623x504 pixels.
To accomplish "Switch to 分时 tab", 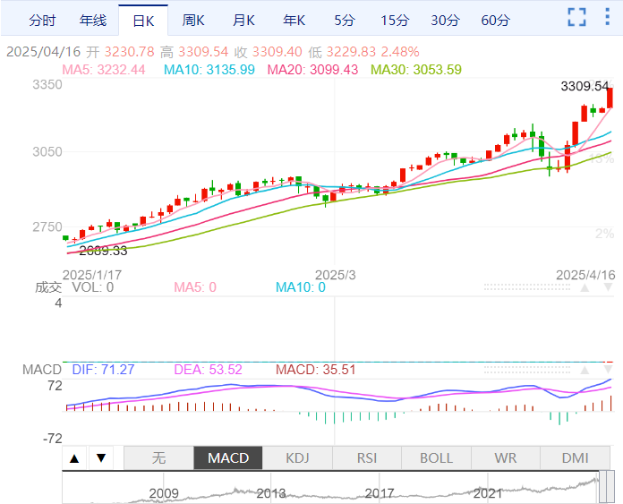I will click(x=42, y=21).
